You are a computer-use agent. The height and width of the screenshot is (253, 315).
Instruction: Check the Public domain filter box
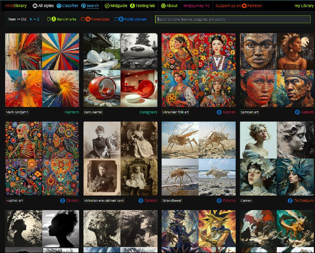(116, 19)
